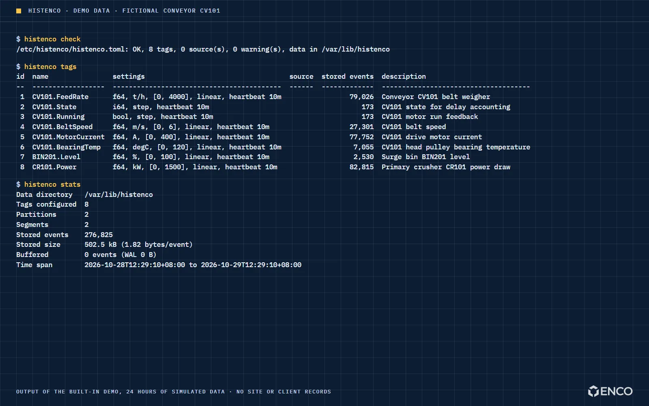Click the stored events value 79,026
Screen dimensions: 649x406
point(361,97)
